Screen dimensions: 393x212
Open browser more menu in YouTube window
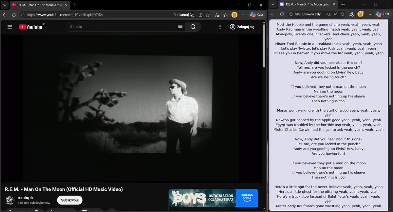[x=243, y=15]
